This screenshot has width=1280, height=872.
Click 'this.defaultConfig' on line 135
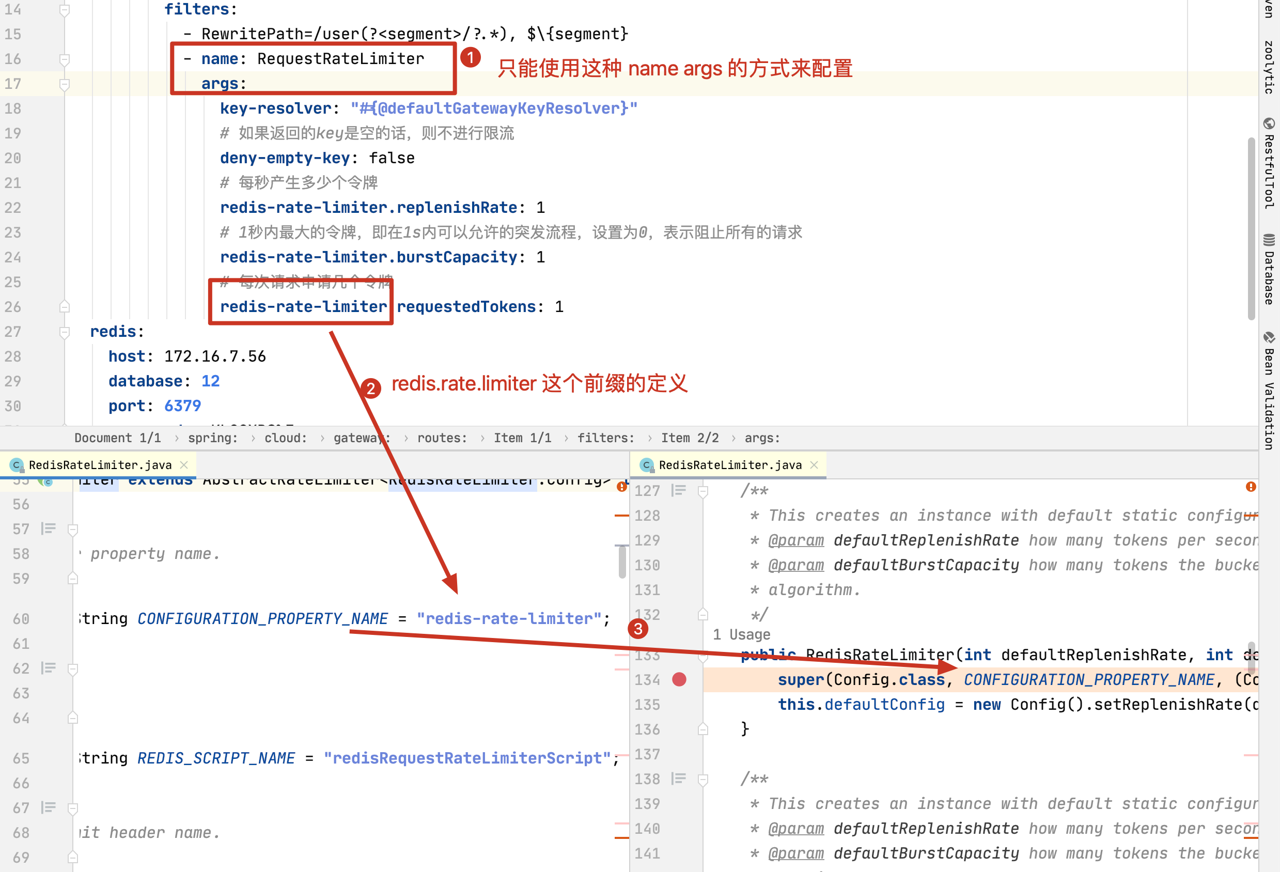coord(862,705)
